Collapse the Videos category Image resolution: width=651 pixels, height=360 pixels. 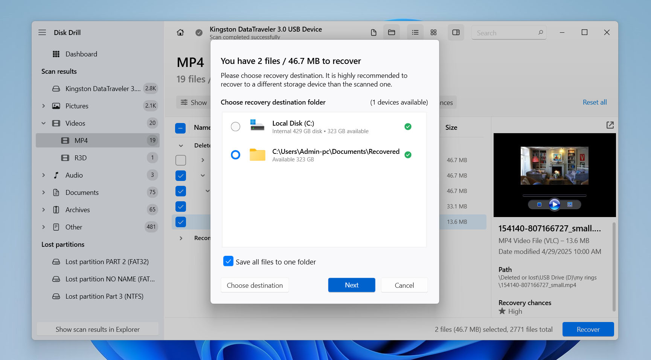[x=44, y=123]
